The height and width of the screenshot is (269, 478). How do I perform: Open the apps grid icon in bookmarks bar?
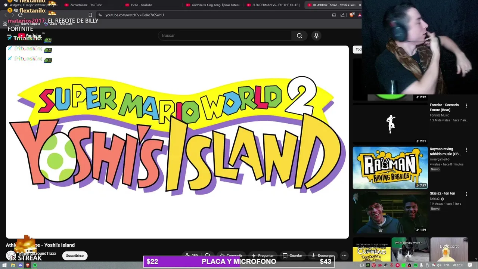tap(5, 24)
